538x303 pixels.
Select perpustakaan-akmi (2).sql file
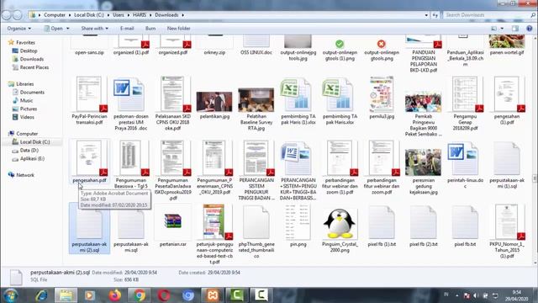click(x=90, y=228)
